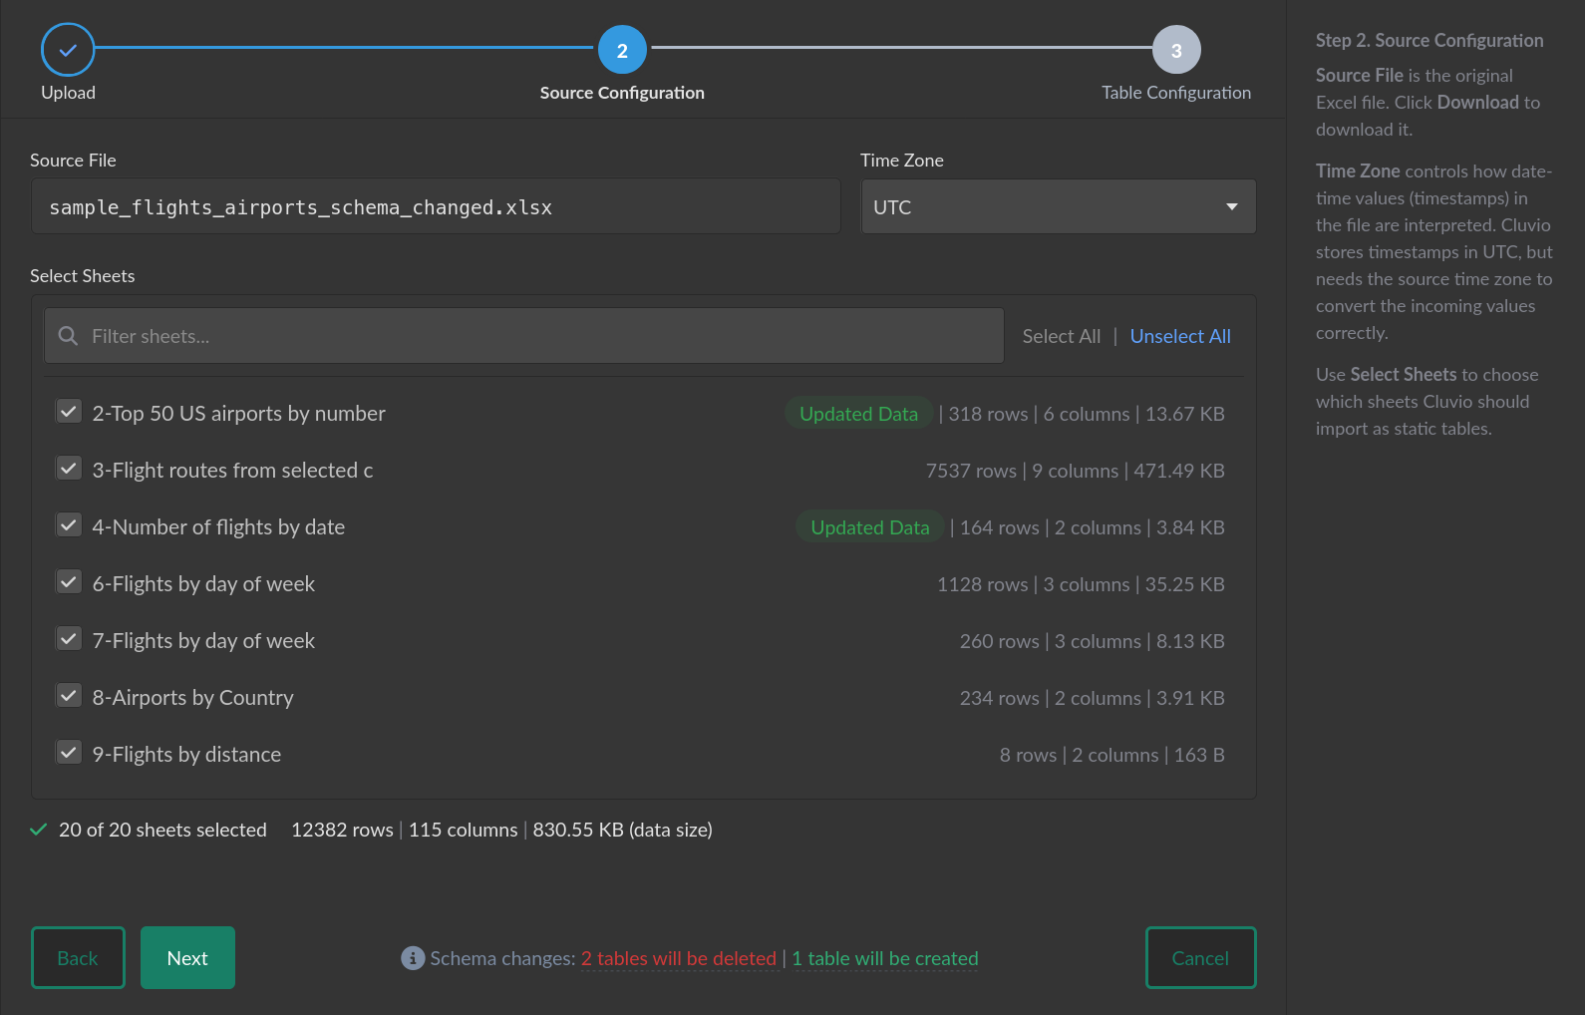Click the schema changes info icon

tap(413, 958)
